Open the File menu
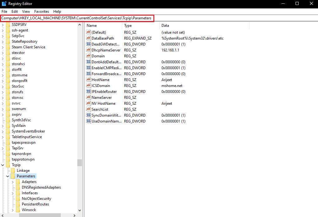318x217 pixels. pos(4,11)
